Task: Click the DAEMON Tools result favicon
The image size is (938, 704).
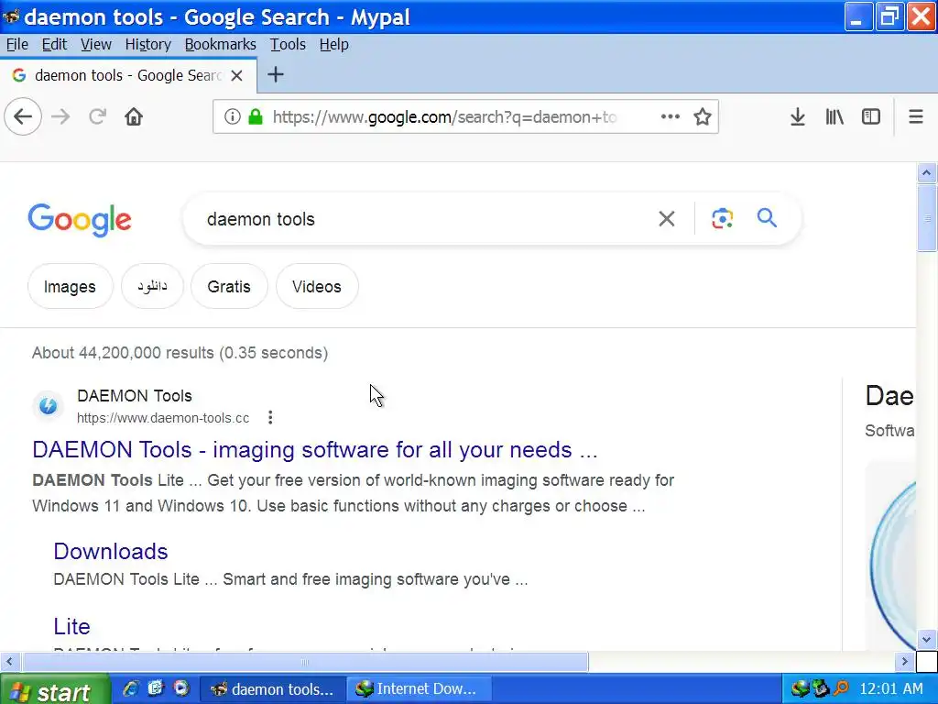Action: tap(48, 406)
